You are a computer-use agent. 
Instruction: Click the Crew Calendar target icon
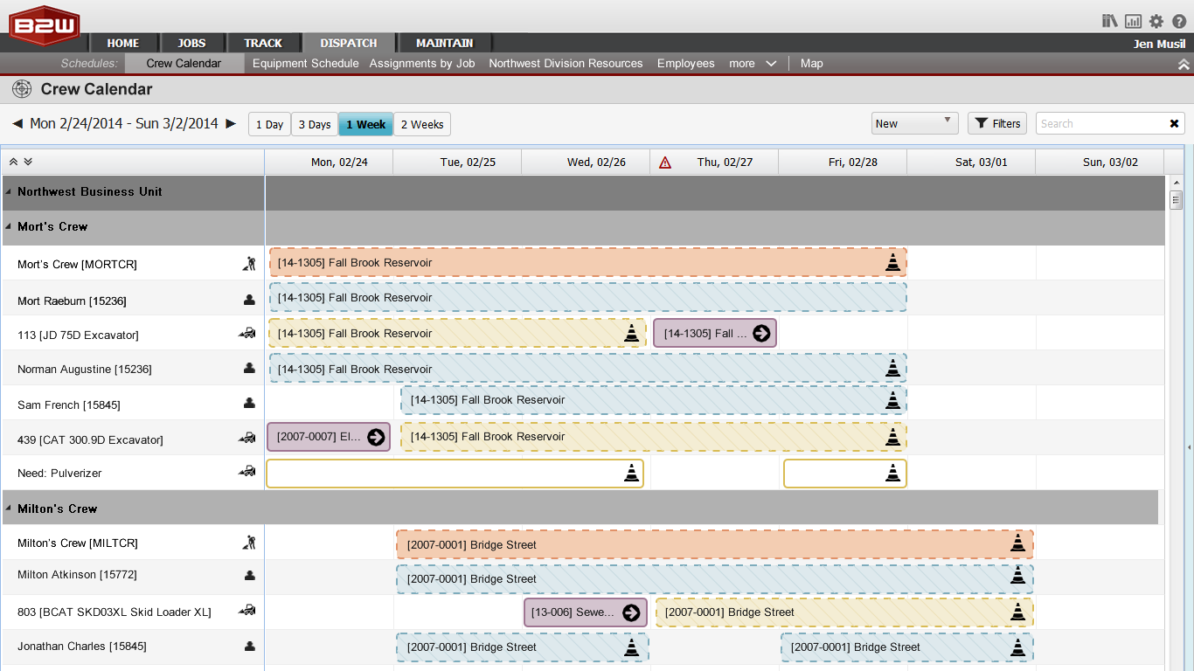22,89
